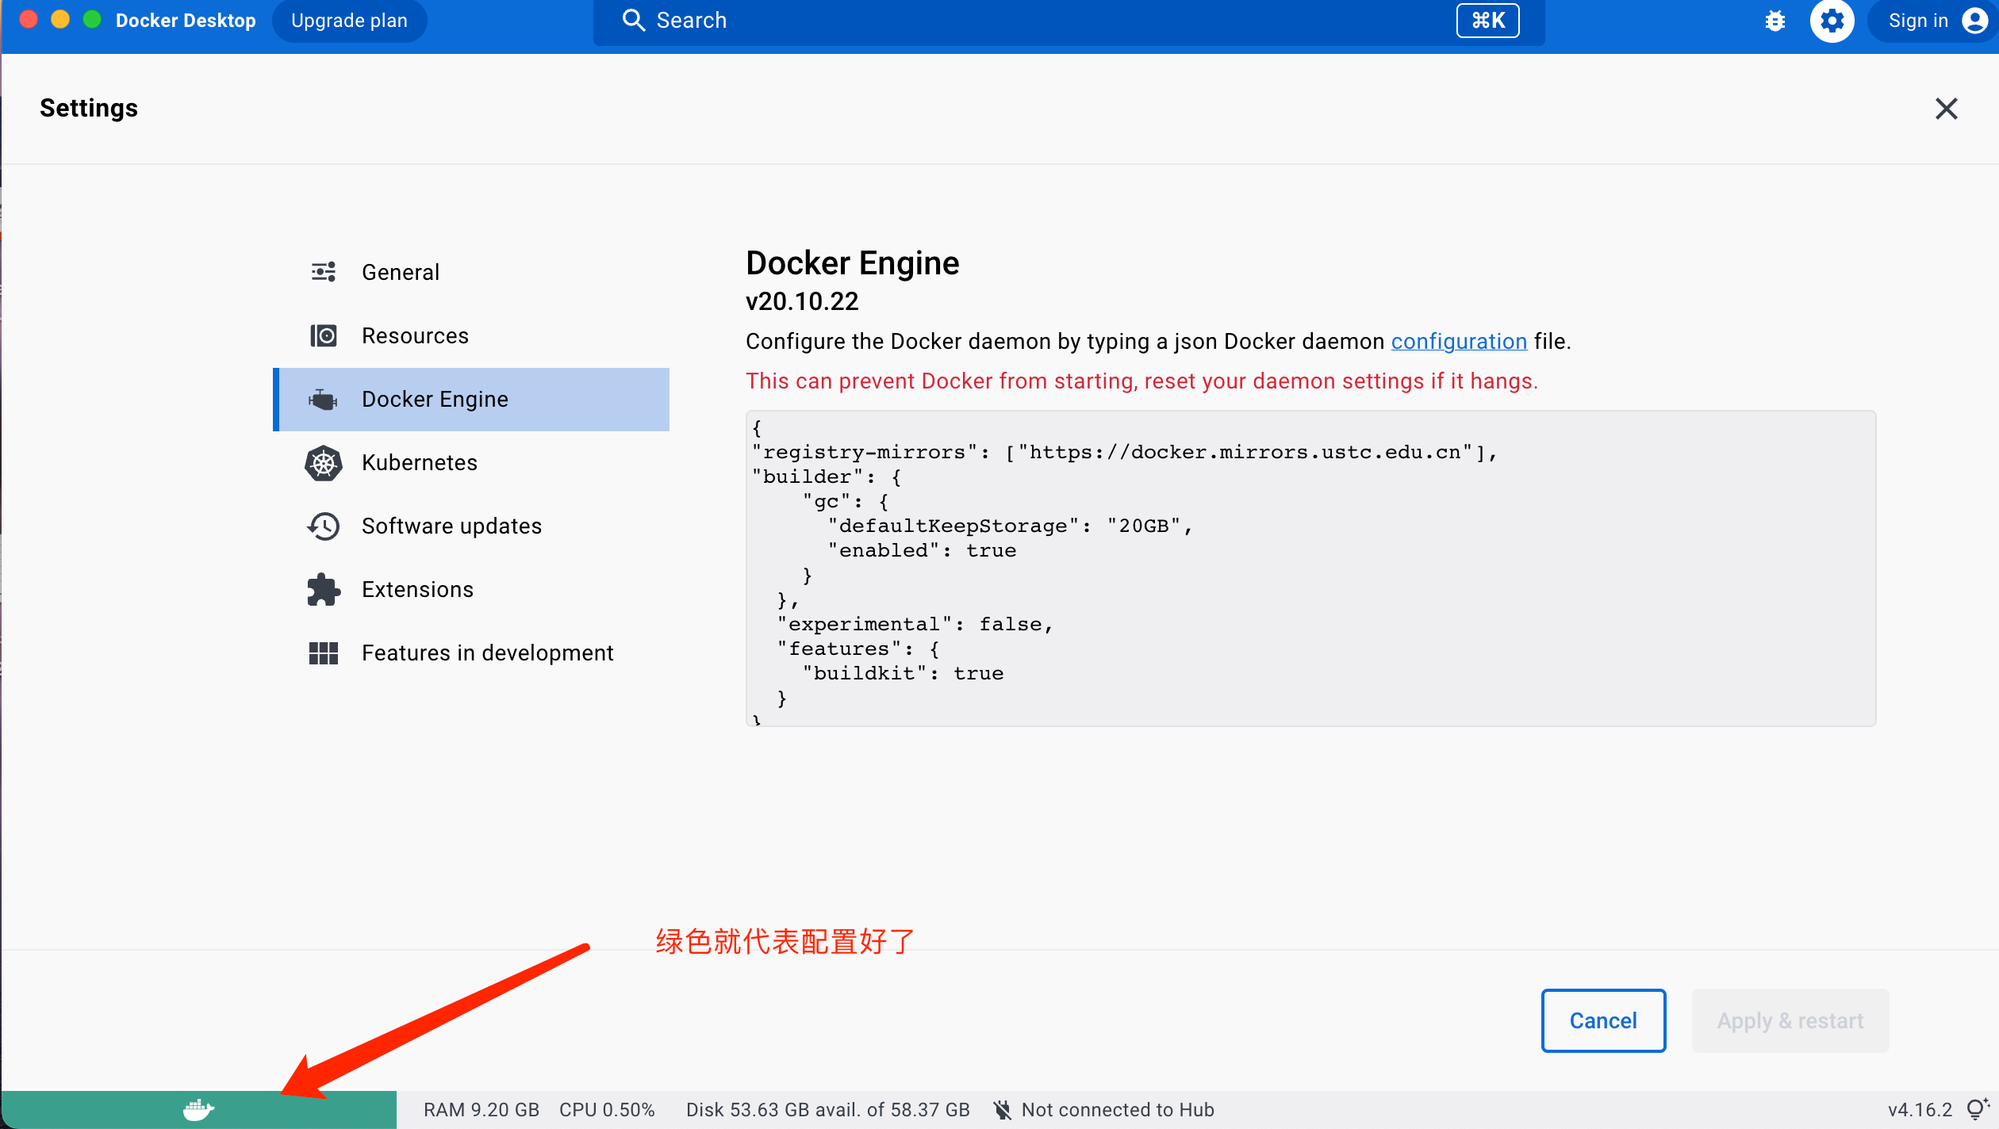Viewport: 1999px width, 1129px height.
Task: Click the search magnifier icon
Action: 633,20
